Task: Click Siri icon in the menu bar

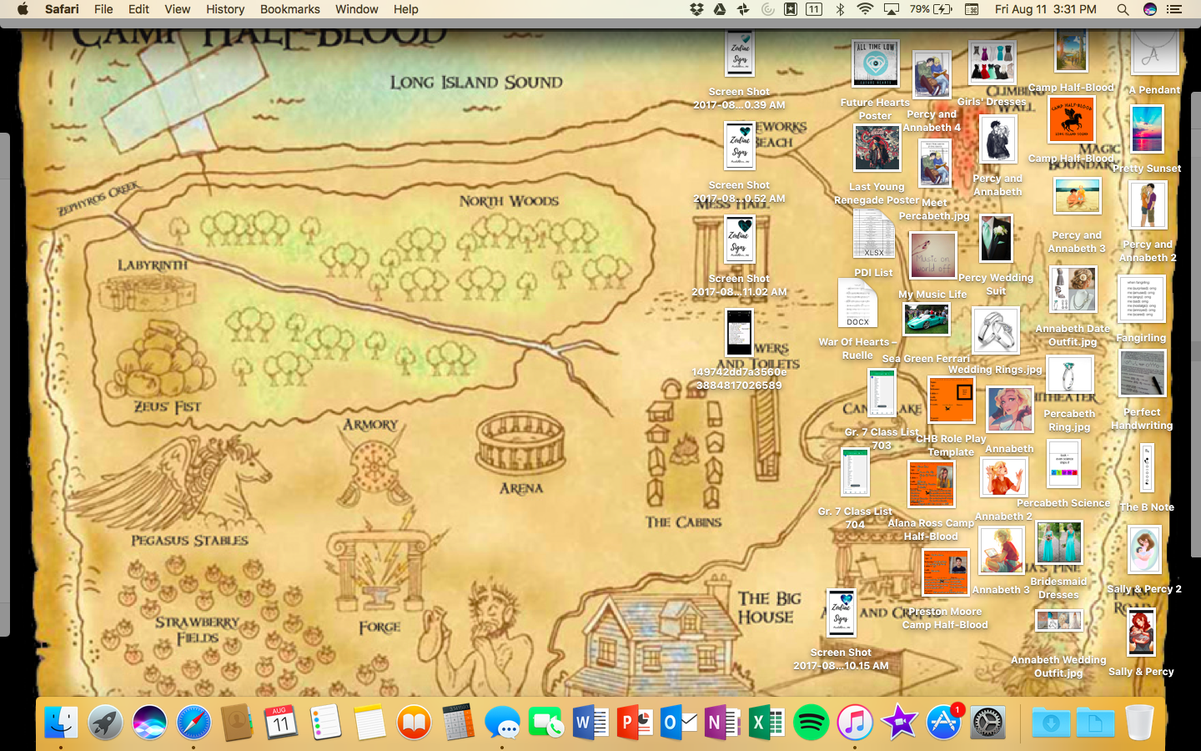Action: tap(1149, 9)
